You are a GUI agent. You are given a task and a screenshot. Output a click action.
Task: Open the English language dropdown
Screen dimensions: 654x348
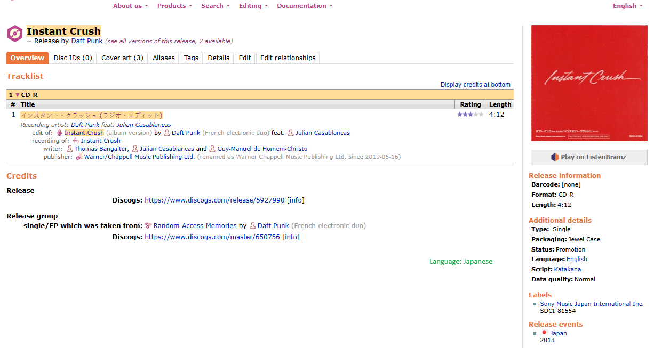(628, 6)
